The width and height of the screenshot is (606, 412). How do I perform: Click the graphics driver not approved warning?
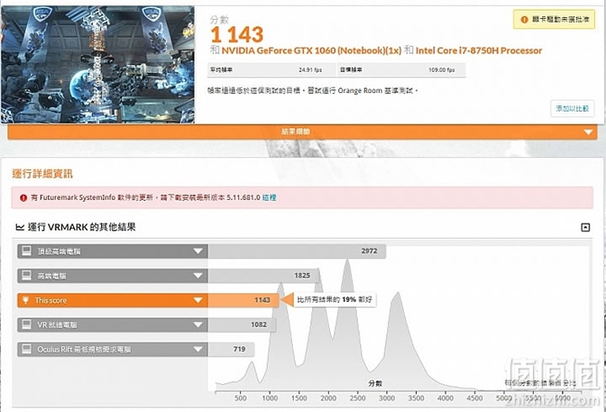[554, 19]
